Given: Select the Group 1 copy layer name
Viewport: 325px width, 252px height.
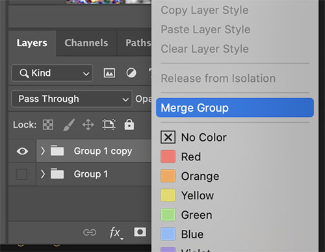Looking at the screenshot, I should (103, 151).
